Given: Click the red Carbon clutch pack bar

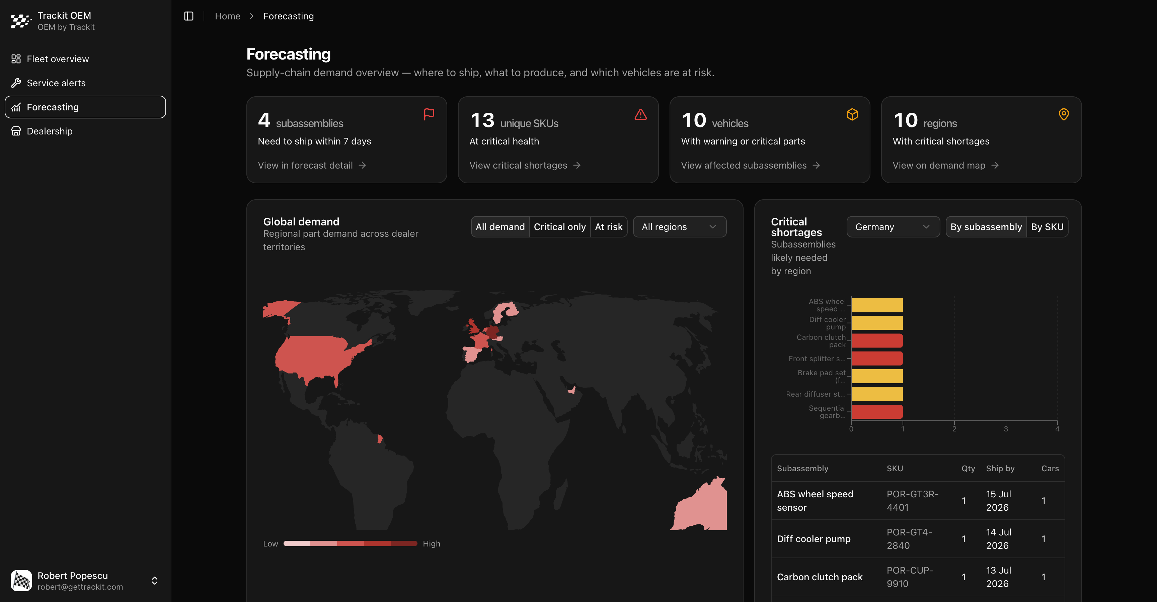Looking at the screenshot, I should (877, 341).
